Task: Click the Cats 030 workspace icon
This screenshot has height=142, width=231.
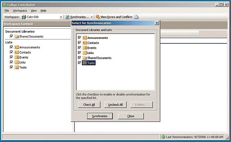Action: tap(24, 17)
